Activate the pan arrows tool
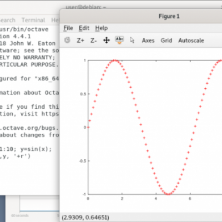 [x=107, y=40]
